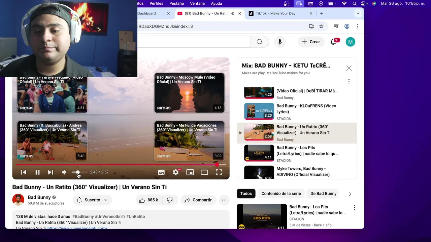Play KLOuFRENS (Video Lyrics) from the mix
The height and width of the screenshot is (242, 431).
pyautogui.click(x=297, y=112)
